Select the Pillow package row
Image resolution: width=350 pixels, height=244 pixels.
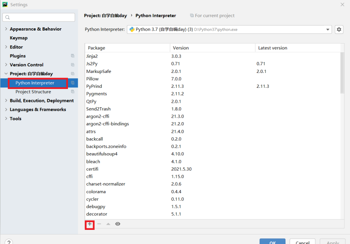click(213, 79)
